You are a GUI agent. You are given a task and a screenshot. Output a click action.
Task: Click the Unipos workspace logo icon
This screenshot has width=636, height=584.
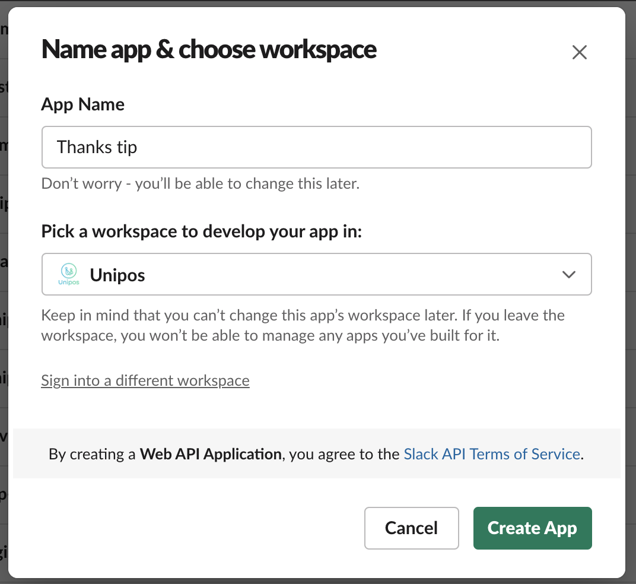point(69,274)
